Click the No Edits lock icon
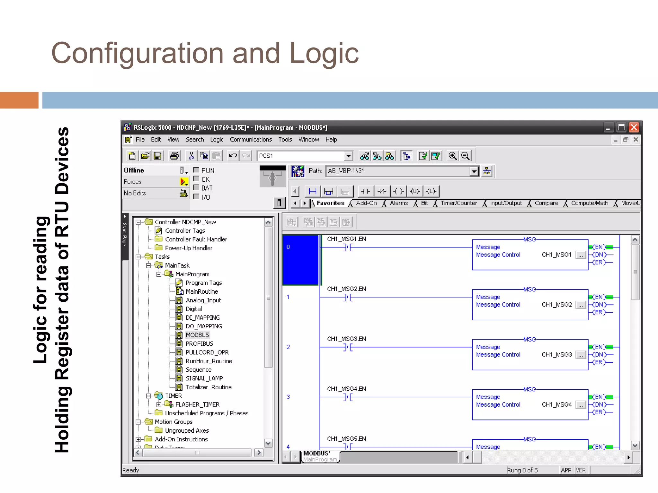 [x=183, y=193]
